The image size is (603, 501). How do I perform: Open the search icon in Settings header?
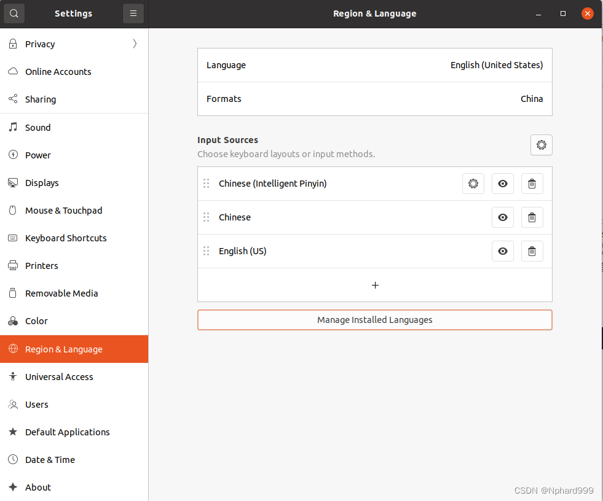14,13
